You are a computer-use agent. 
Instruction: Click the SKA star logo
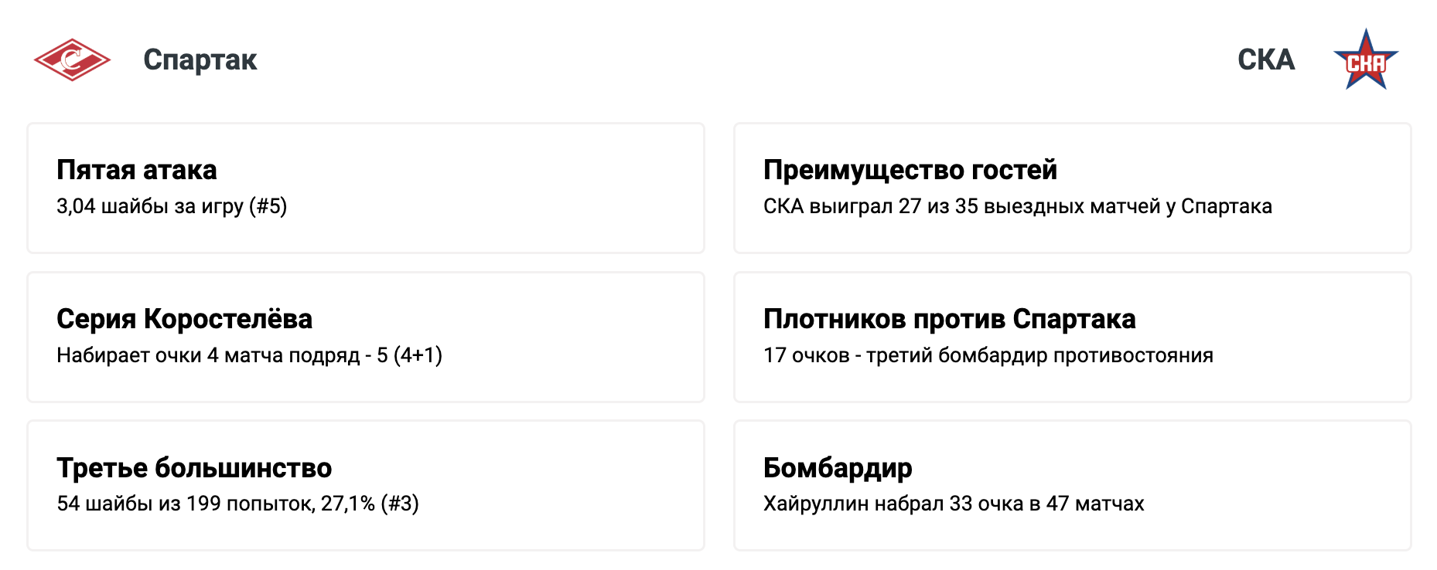click(1365, 60)
